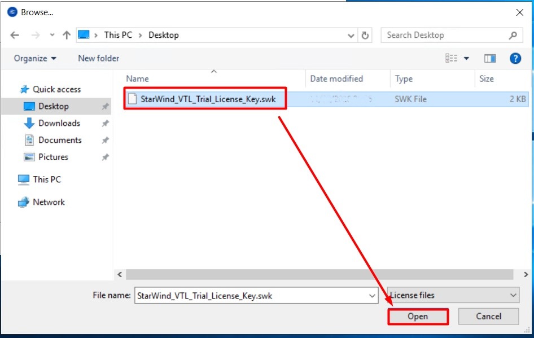The width and height of the screenshot is (534, 338).
Task: Click the change view layout icon
Action: coord(451,58)
